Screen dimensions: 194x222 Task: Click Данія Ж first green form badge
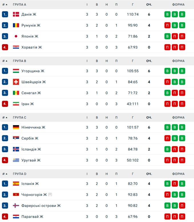167,15
